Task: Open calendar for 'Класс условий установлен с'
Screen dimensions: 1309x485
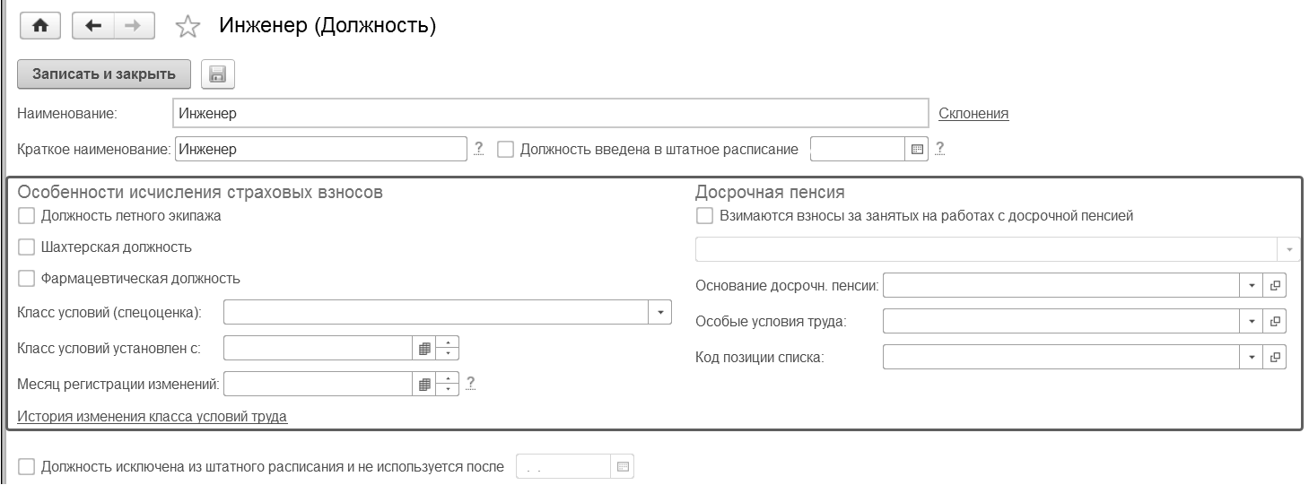Action: tap(425, 348)
